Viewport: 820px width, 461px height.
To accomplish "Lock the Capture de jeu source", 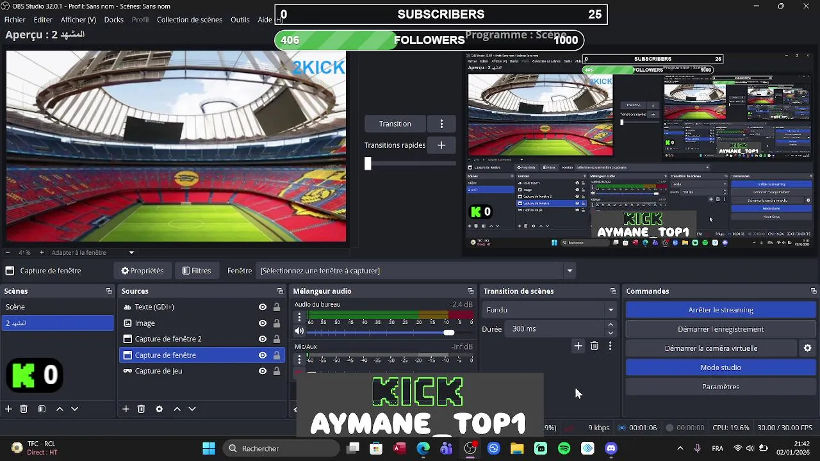I will click(x=277, y=371).
